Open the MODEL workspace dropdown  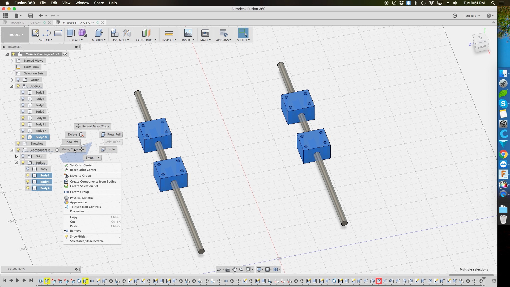[x=16, y=35]
